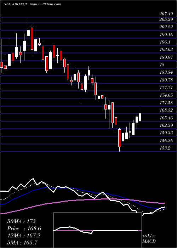Viewport: 177px width, 248px height.
Task: Click the 189.97 price level label
Action: pyautogui.click(x=166, y=57)
